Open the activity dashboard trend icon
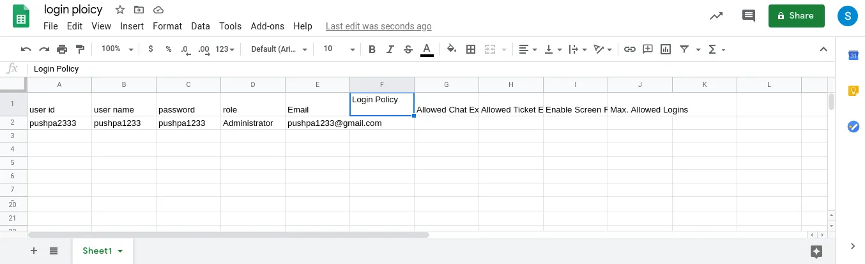Image resolution: width=865 pixels, height=264 pixels. click(x=717, y=16)
